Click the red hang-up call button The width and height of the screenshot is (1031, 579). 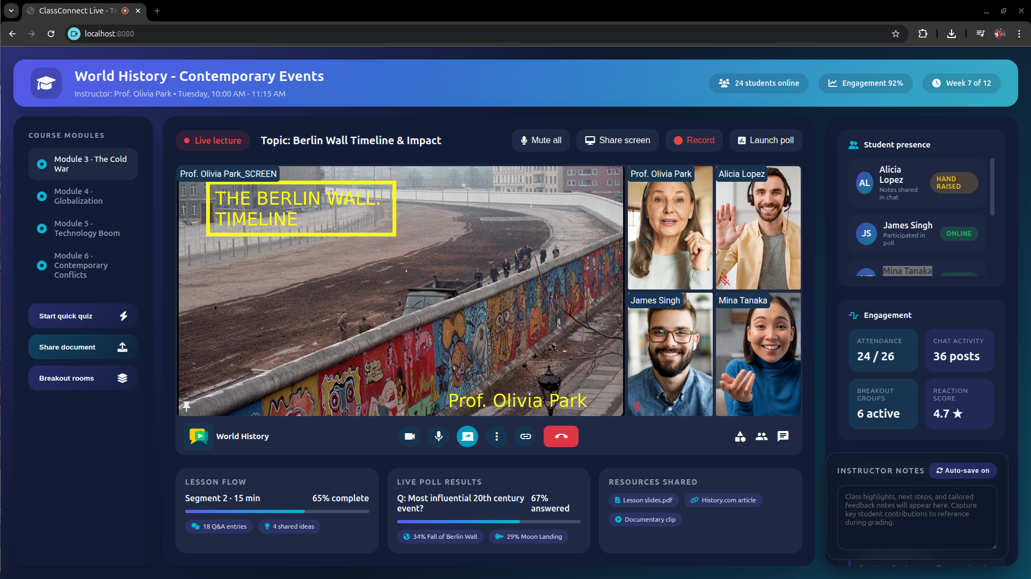click(x=561, y=436)
